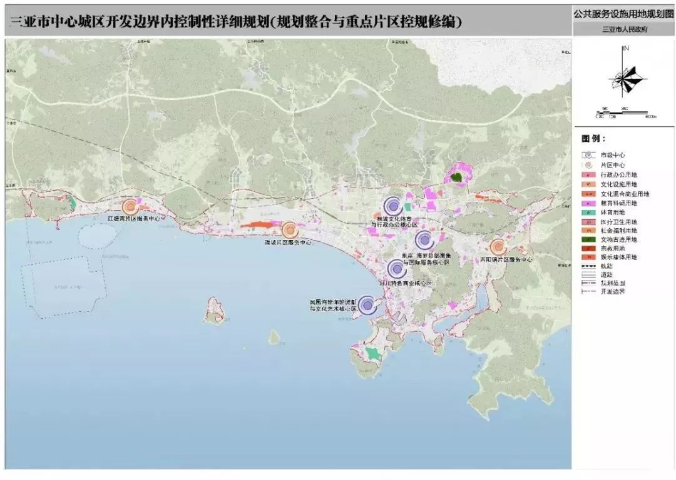The height and width of the screenshot is (480, 676).
Task: Click the 吉阳镇片区服务中心 map label
Action: pos(506,259)
